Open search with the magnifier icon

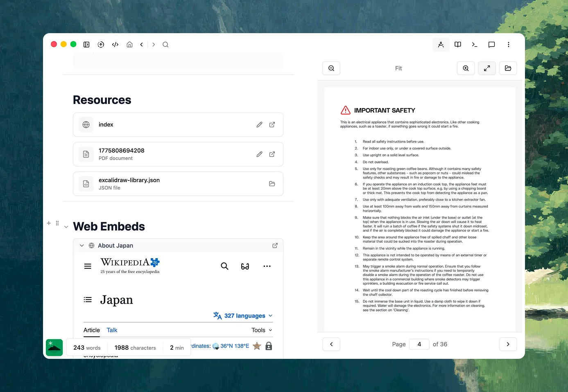pos(165,45)
